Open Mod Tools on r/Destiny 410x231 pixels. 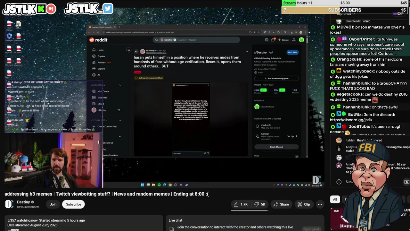[x=292, y=52]
